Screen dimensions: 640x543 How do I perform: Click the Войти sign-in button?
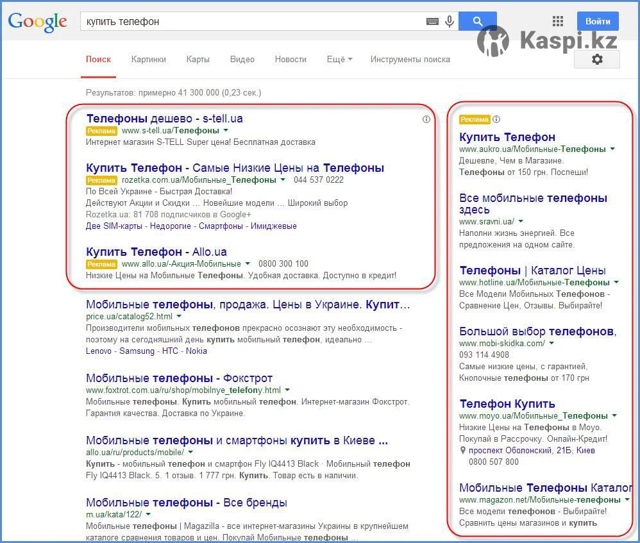[x=598, y=21]
